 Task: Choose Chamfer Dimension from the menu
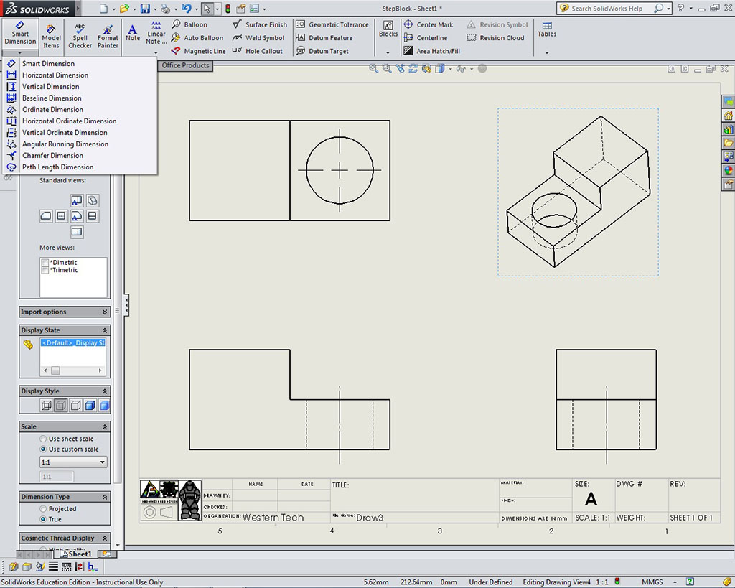pyautogui.click(x=52, y=156)
